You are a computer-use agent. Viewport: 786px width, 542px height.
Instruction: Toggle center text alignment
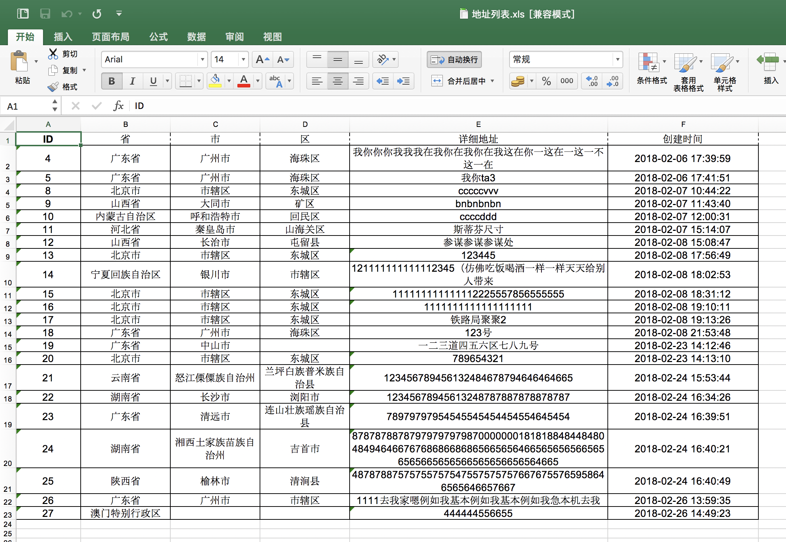pyautogui.click(x=338, y=81)
